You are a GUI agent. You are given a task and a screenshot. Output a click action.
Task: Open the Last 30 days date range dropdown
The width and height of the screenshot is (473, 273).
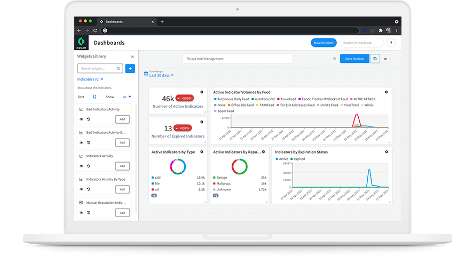tap(161, 75)
